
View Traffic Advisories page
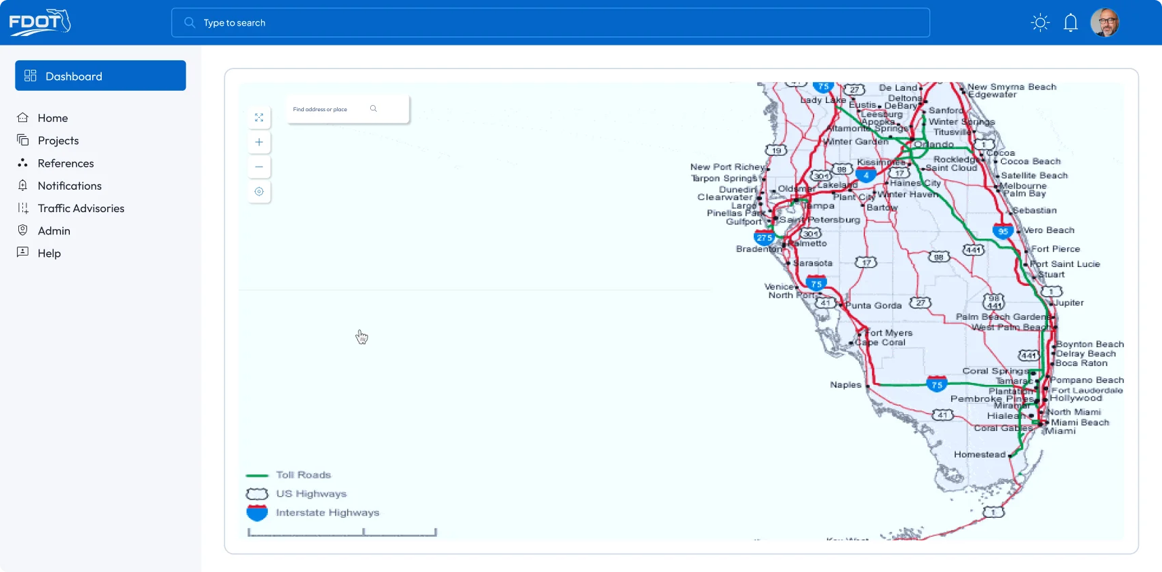[x=81, y=208]
